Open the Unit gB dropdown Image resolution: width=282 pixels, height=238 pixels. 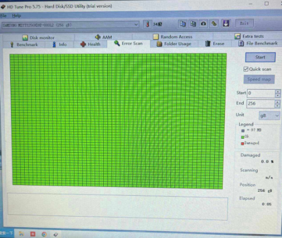coord(270,116)
